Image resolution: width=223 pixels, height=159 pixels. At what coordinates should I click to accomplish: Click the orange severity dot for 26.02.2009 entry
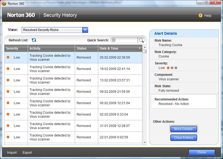[x=8, y=57]
